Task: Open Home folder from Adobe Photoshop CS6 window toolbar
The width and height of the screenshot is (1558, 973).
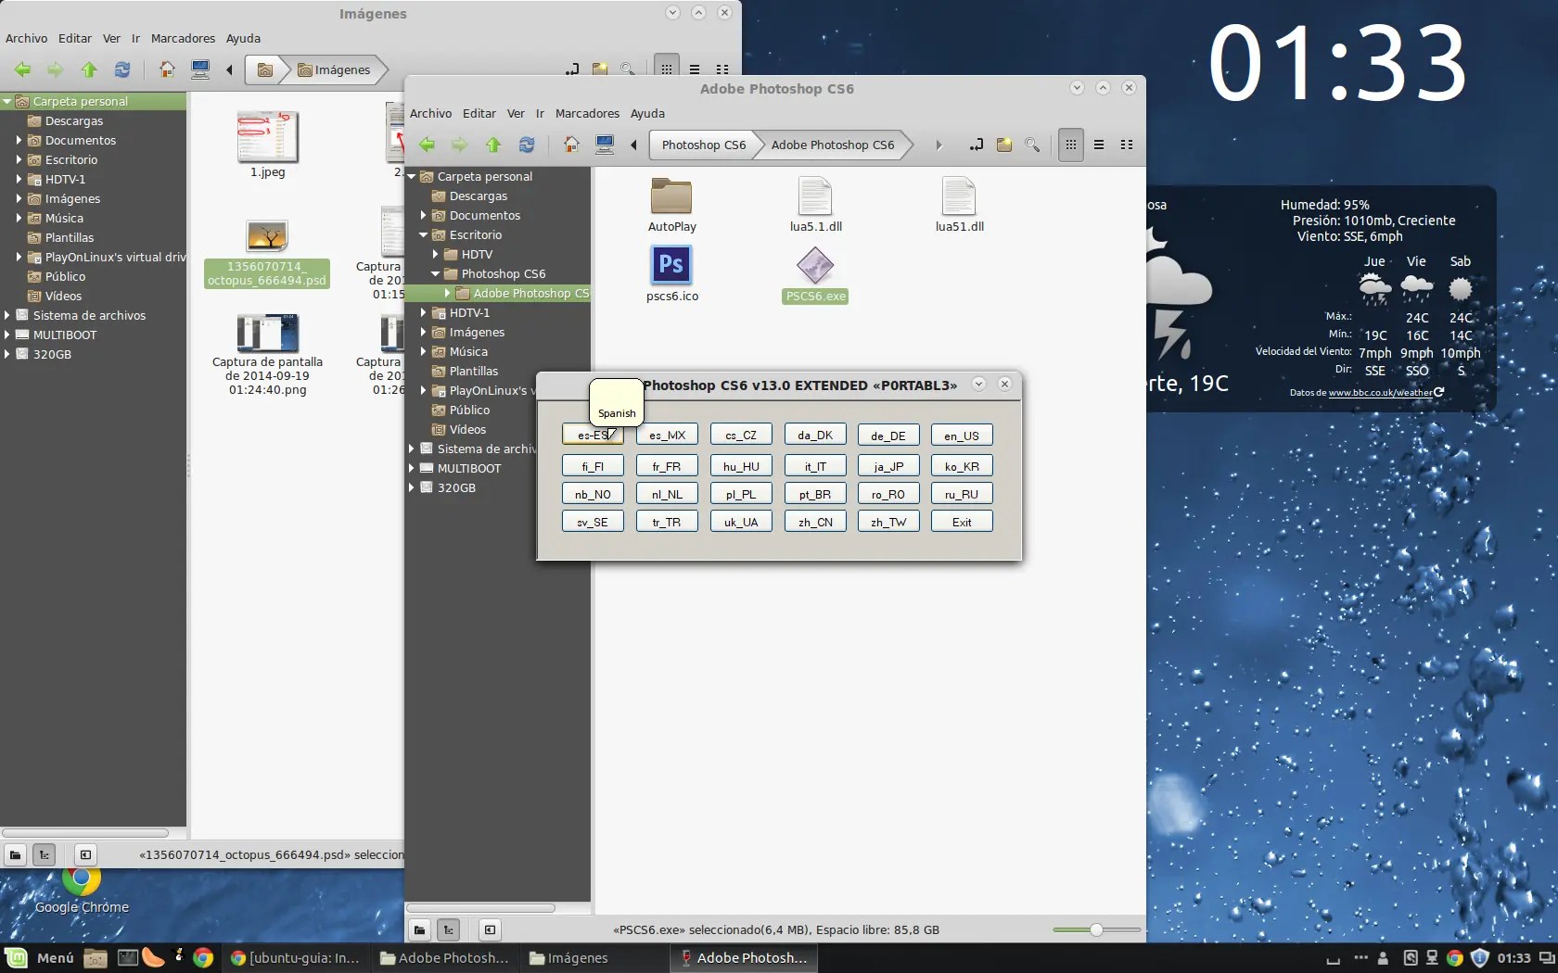Action: click(x=571, y=145)
